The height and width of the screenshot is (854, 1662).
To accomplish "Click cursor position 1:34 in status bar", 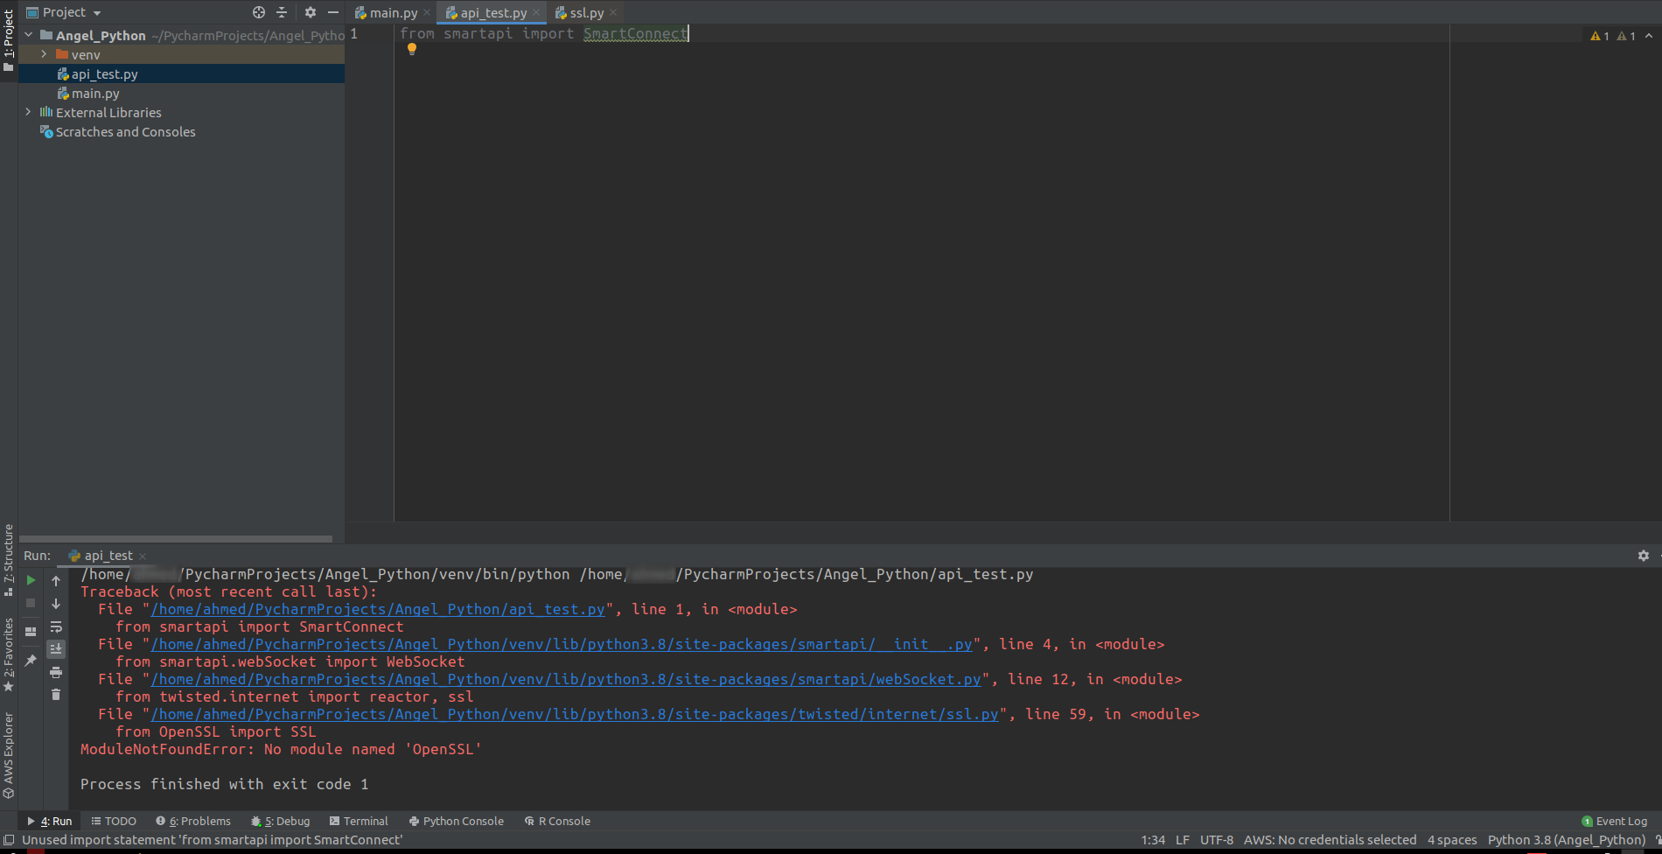I will [x=1153, y=840].
